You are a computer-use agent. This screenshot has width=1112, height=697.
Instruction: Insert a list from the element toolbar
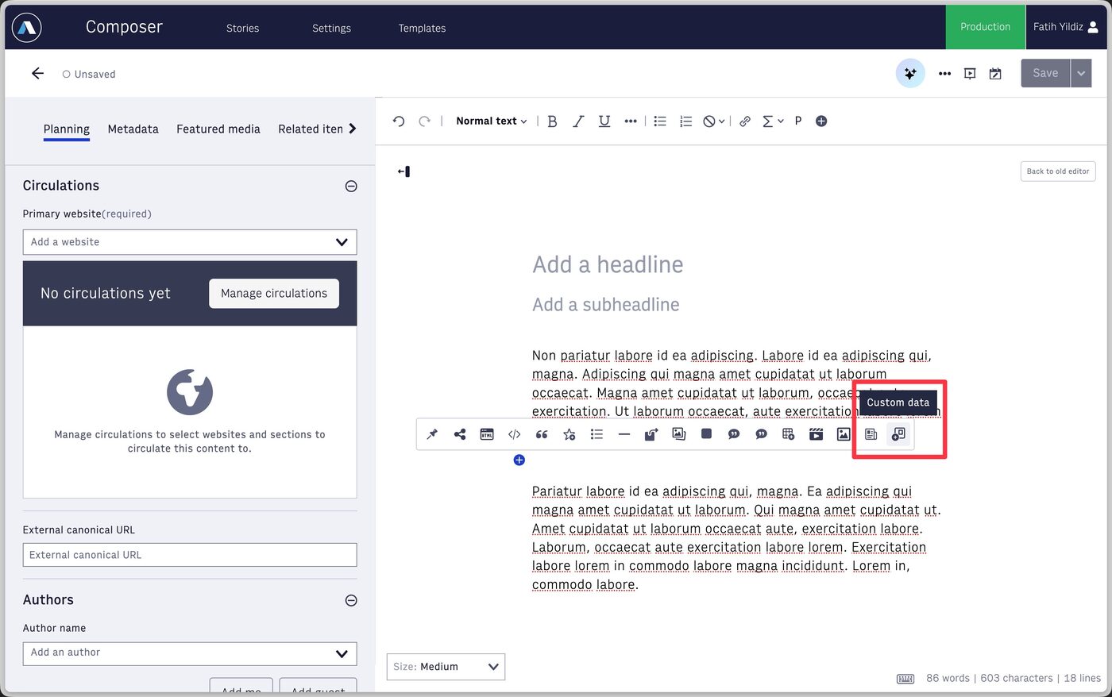click(597, 434)
